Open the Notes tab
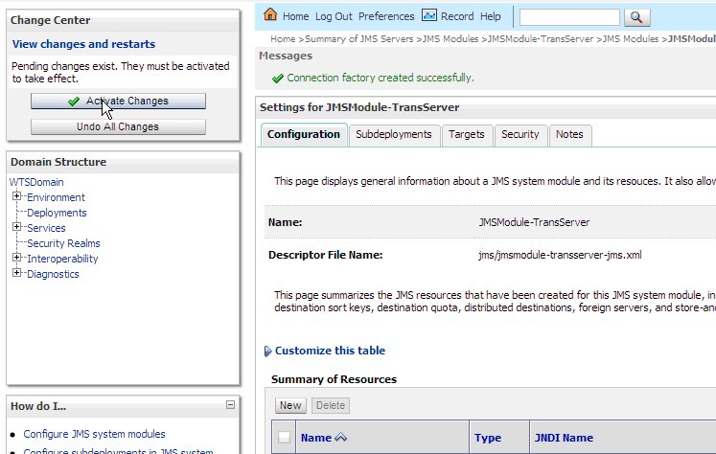 (x=569, y=135)
